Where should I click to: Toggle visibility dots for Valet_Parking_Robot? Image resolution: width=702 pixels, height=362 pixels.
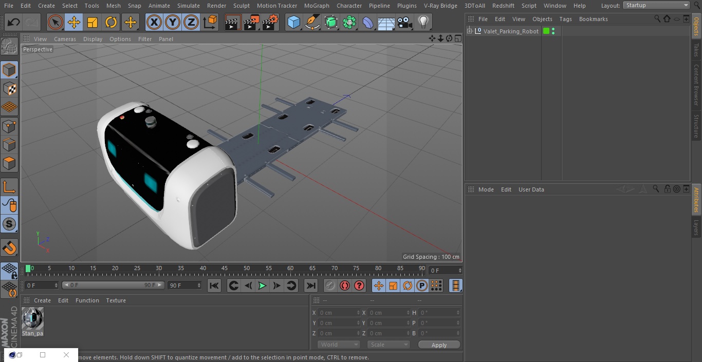[x=553, y=31]
